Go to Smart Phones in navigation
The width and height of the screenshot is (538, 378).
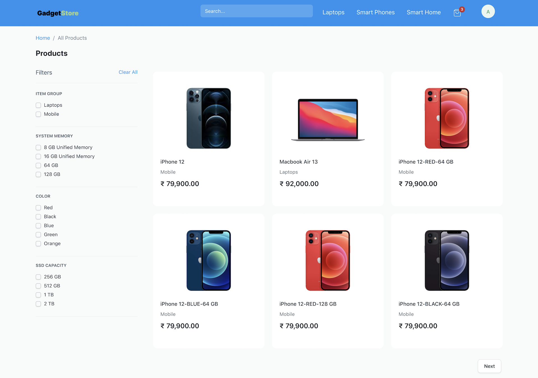coord(375,12)
